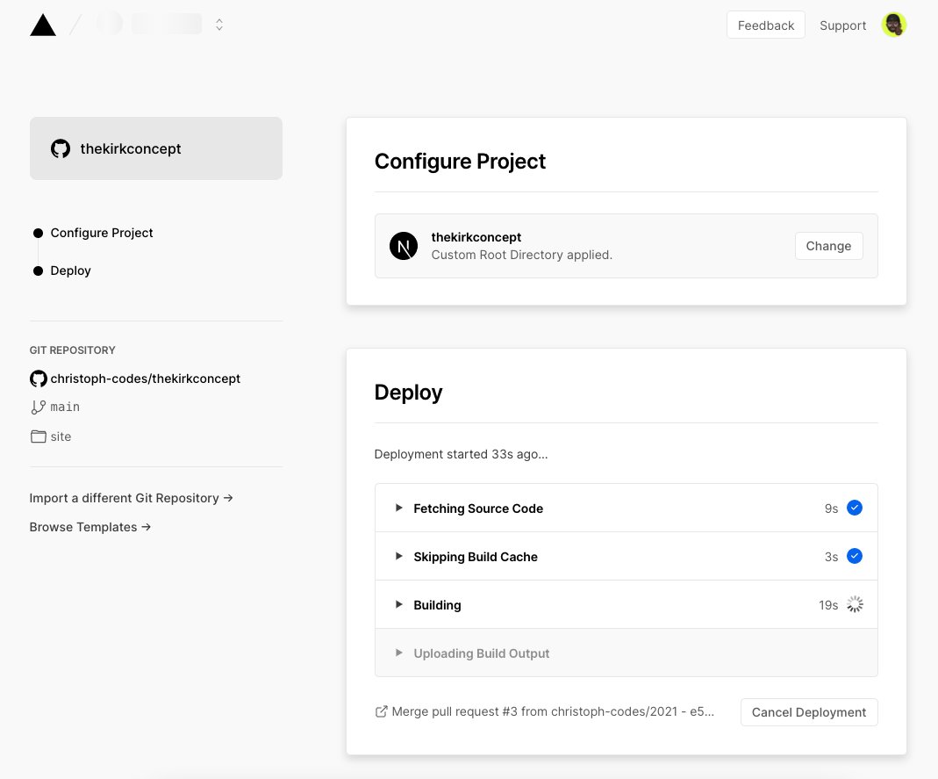Expand the Uploading Build Output step
This screenshot has width=938, height=779.
[399, 653]
